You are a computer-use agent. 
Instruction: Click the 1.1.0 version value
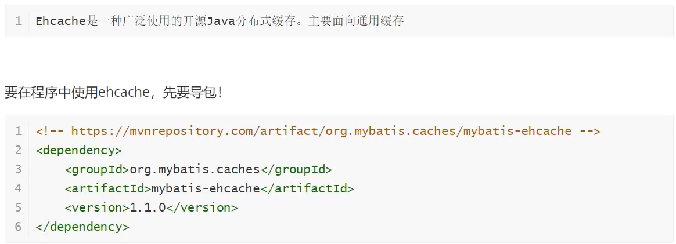click(x=148, y=207)
